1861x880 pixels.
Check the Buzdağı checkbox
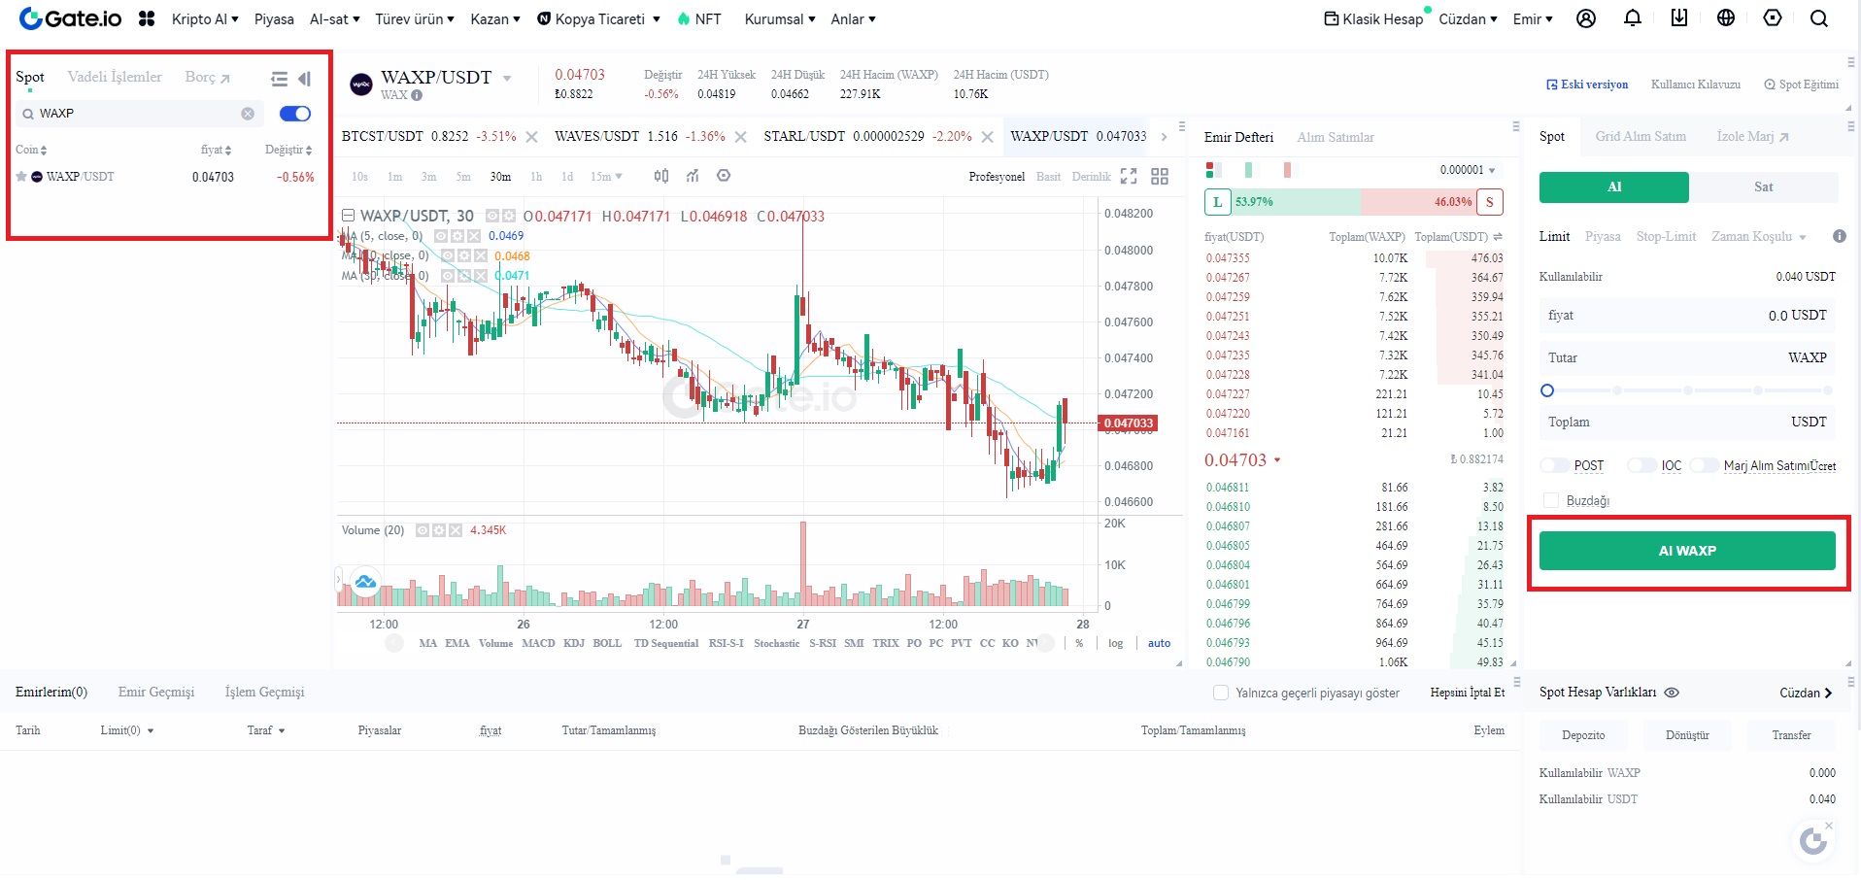1551,500
